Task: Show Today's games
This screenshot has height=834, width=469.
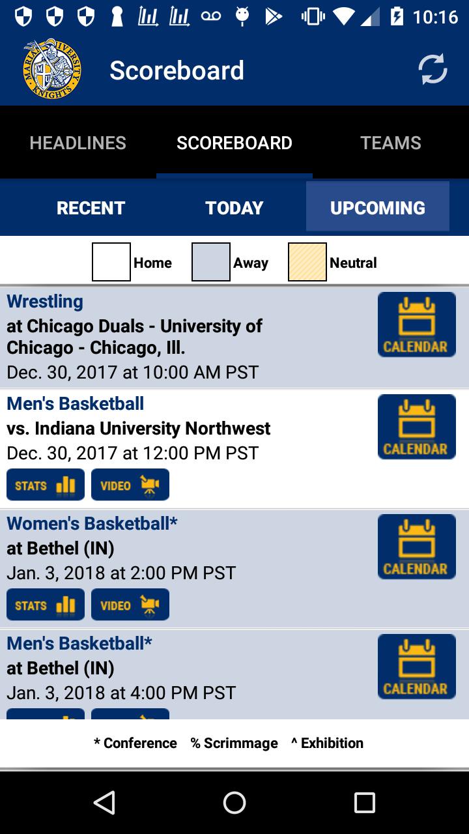Action: [x=234, y=208]
